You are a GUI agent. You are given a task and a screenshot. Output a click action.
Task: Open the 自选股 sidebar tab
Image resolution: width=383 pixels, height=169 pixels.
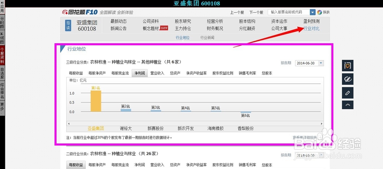(x=2, y=73)
